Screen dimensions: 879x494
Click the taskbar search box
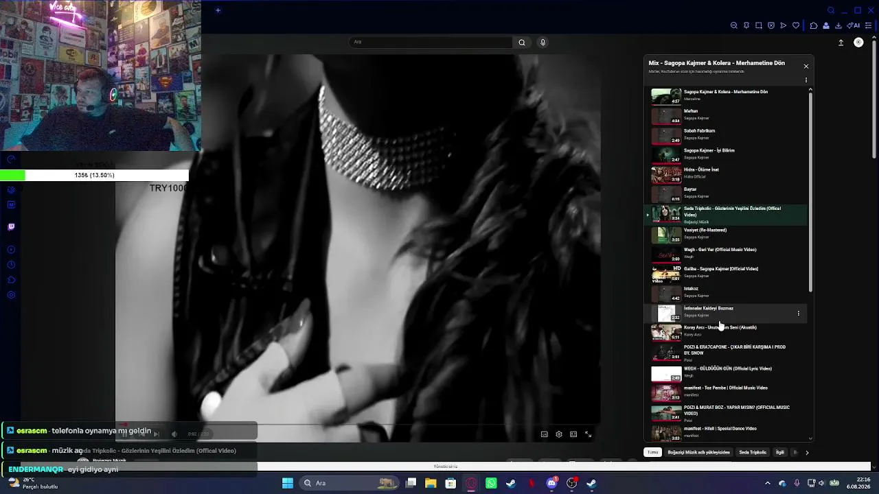click(x=350, y=483)
